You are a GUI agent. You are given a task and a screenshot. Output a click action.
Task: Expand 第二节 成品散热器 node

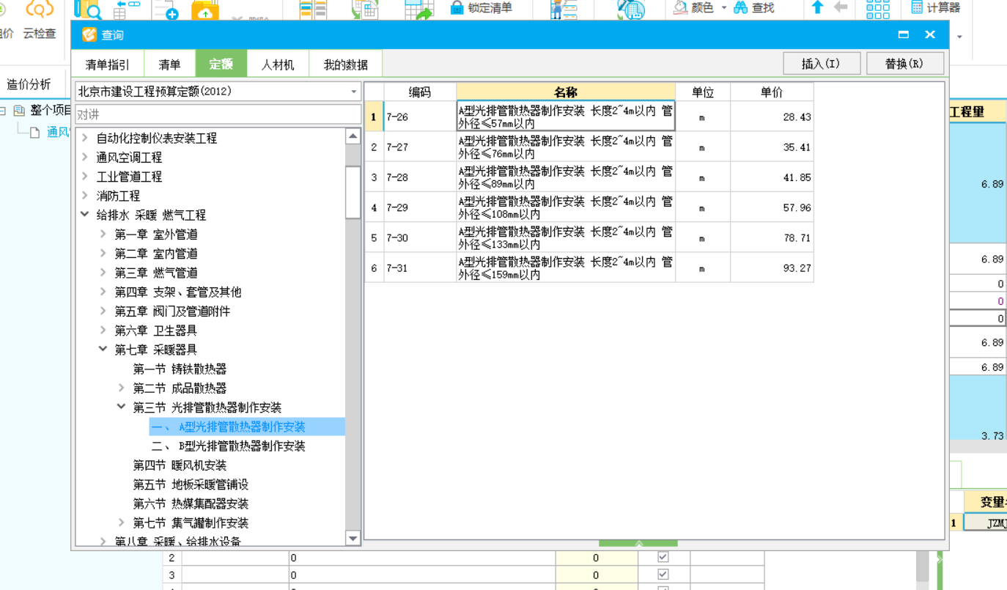click(x=122, y=388)
